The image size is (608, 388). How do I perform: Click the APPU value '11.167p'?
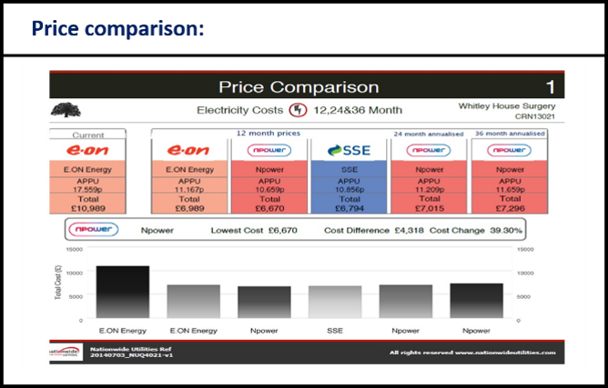point(189,189)
